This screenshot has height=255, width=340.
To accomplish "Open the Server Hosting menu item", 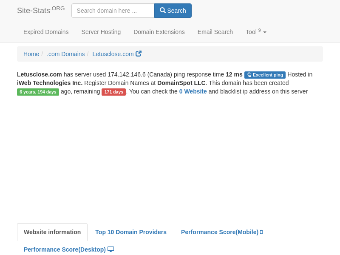I will [101, 32].
